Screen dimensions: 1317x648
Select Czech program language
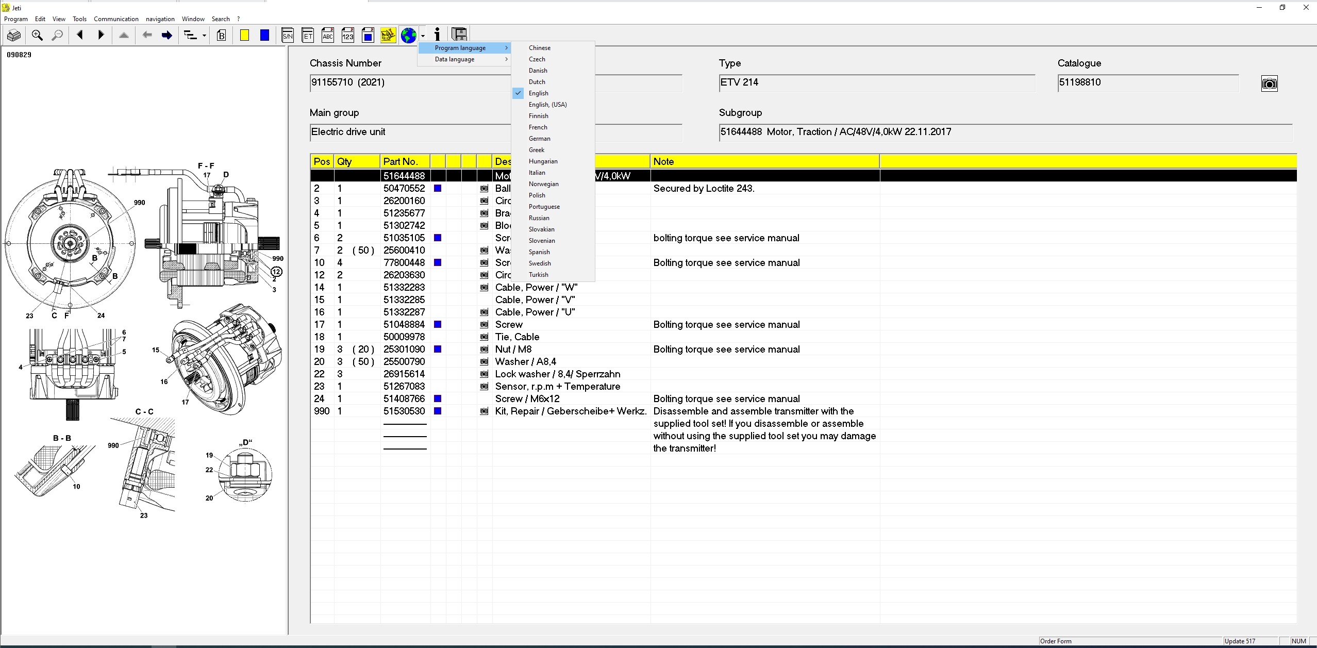pyautogui.click(x=553, y=59)
